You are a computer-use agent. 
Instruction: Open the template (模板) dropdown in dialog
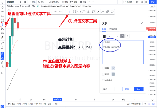(x=108, y=89)
